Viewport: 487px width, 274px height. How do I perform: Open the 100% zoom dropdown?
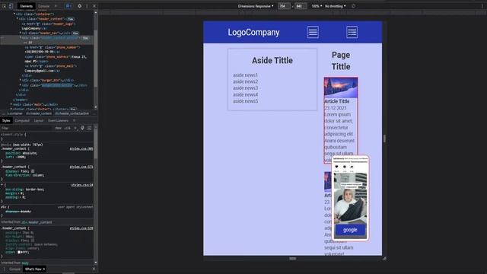point(317,6)
